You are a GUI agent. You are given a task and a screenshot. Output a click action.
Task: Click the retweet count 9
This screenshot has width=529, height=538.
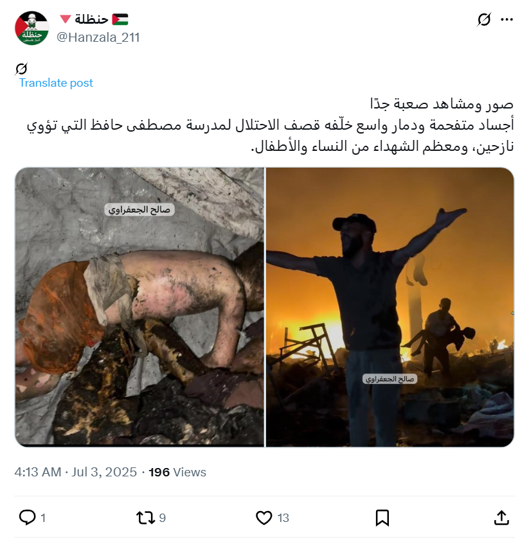(x=163, y=517)
